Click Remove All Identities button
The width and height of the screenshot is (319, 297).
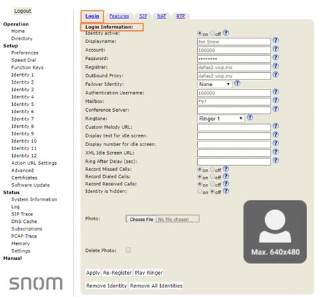156,286
